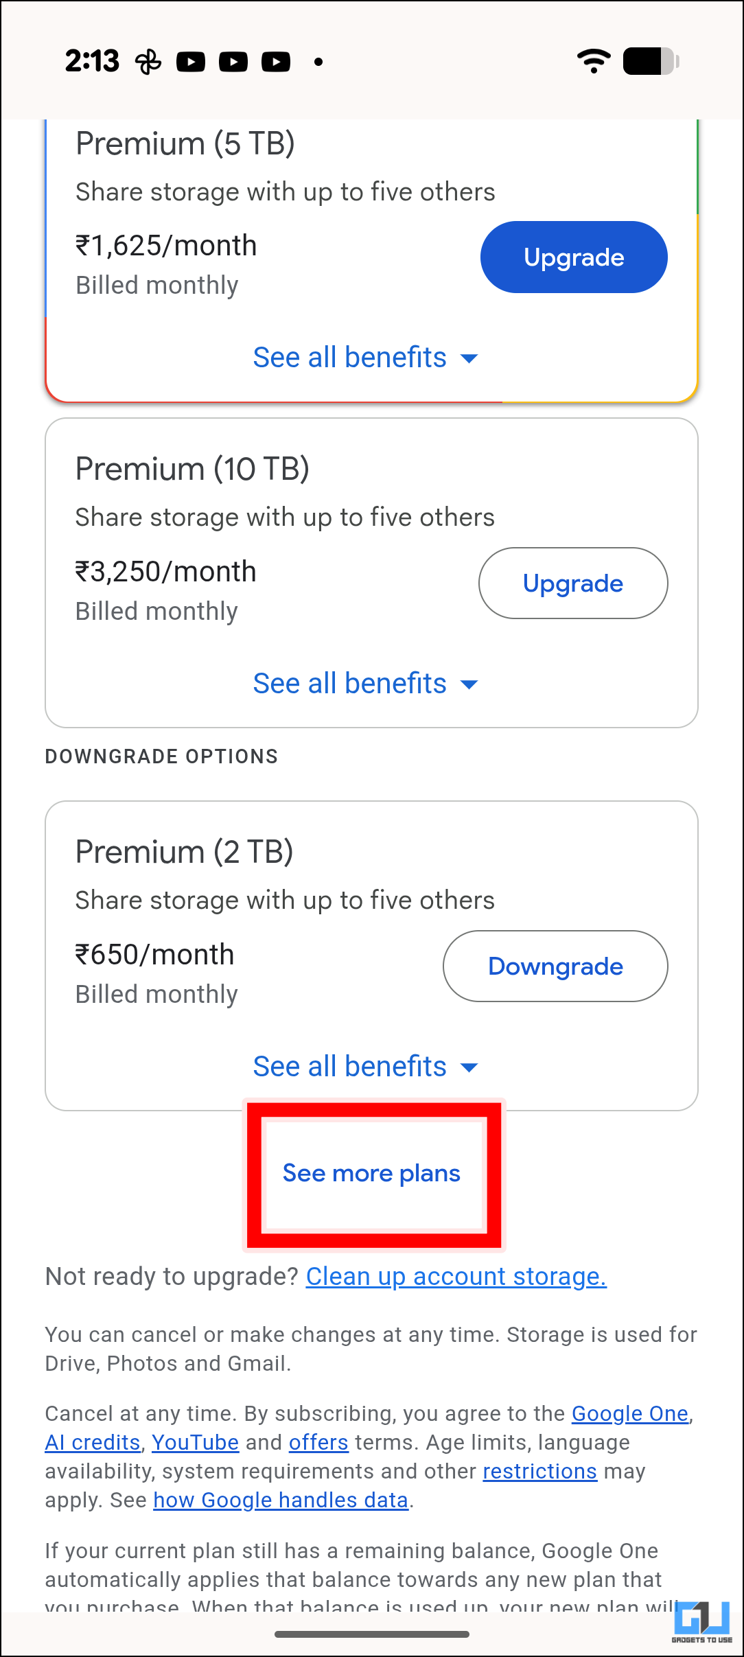
Task: Open the YouTube terms link
Action: click(x=195, y=1443)
